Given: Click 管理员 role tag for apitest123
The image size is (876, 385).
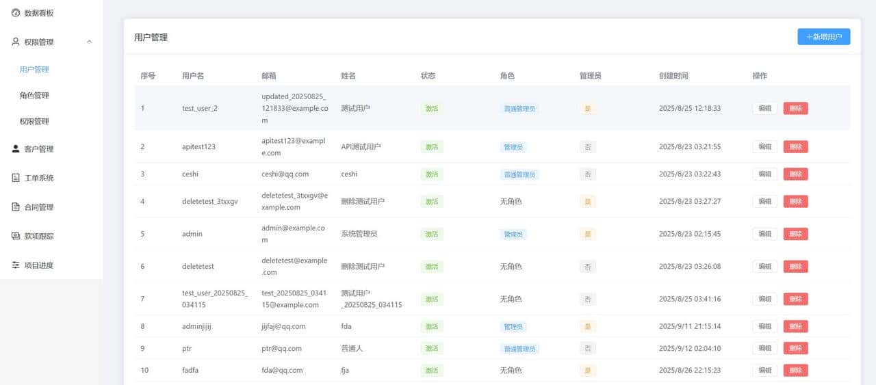Looking at the screenshot, I should tap(513, 146).
